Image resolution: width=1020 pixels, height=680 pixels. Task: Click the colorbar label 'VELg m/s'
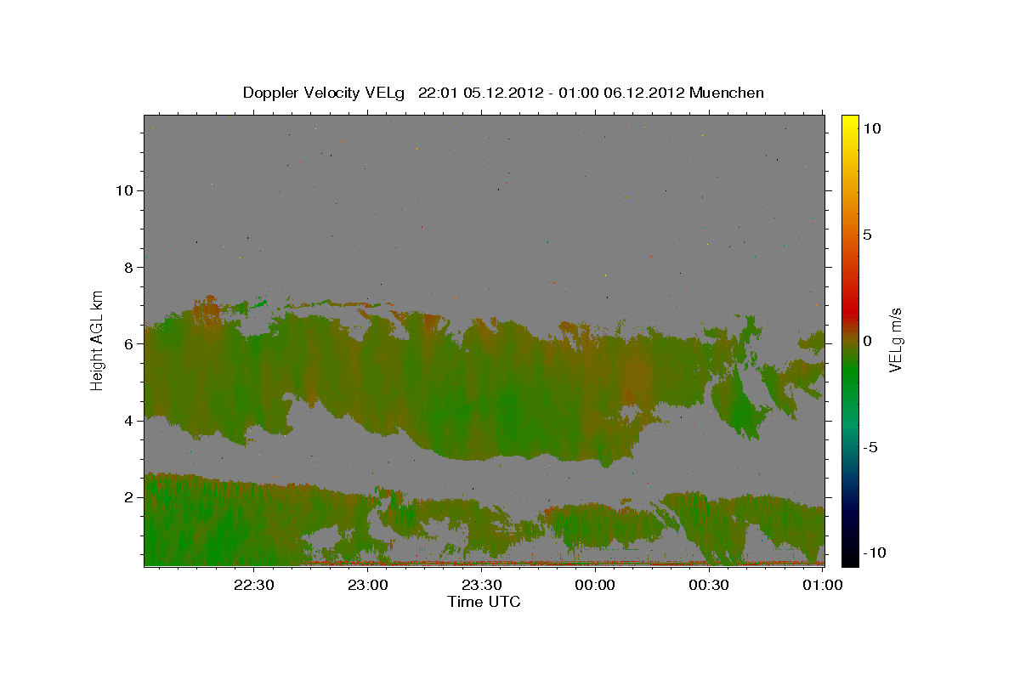coord(895,340)
